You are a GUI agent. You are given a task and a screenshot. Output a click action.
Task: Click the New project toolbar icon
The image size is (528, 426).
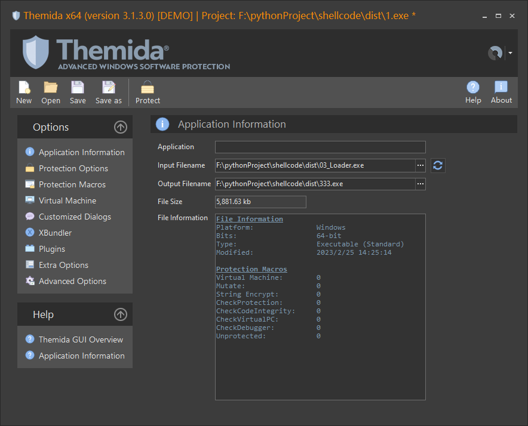(x=24, y=88)
